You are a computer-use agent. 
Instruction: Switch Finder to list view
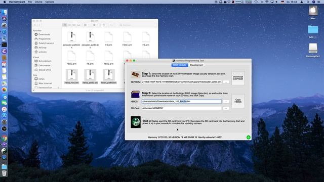(69, 25)
